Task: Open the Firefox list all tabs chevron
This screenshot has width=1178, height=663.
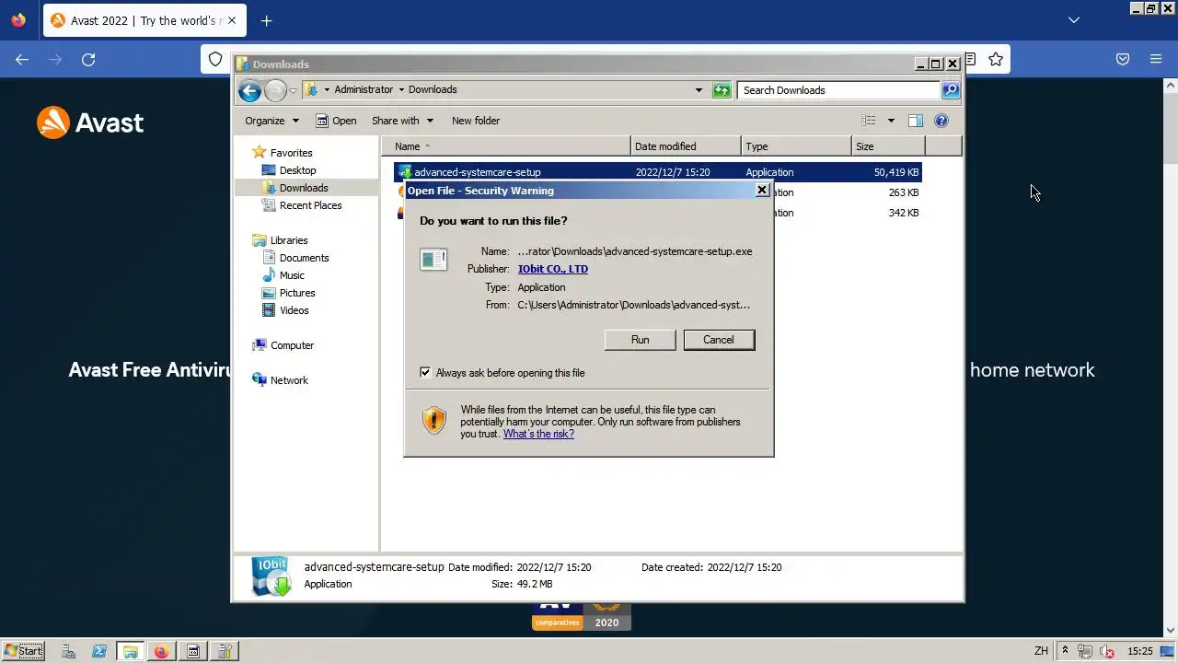Action: coord(1073,20)
